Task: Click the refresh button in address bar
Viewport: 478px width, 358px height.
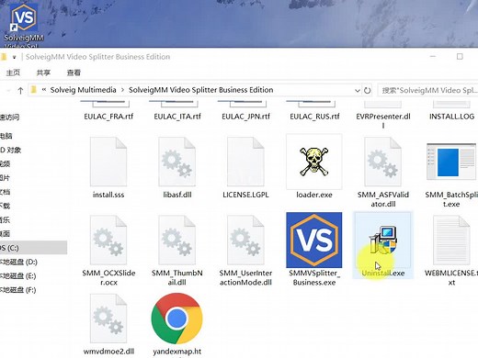Action: [x=367, y=90]
